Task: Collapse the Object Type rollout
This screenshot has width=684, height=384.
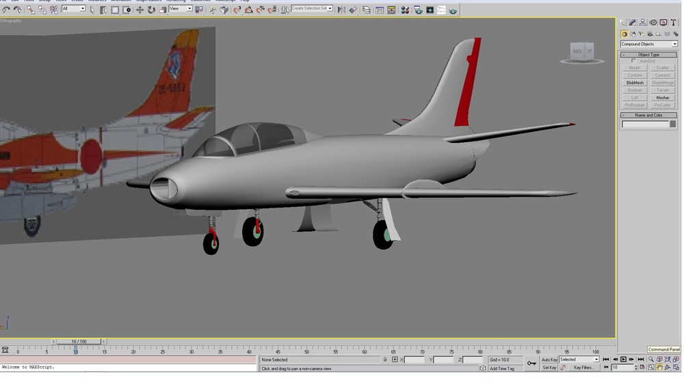Action: click(648, 55)
